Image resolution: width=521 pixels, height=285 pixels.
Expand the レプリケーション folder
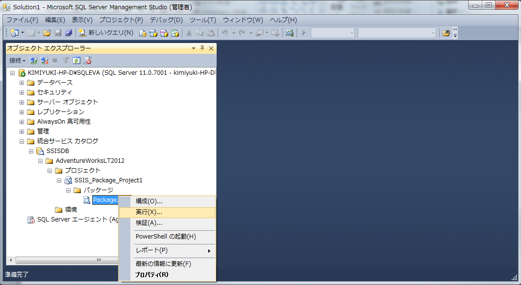point(22,112)
